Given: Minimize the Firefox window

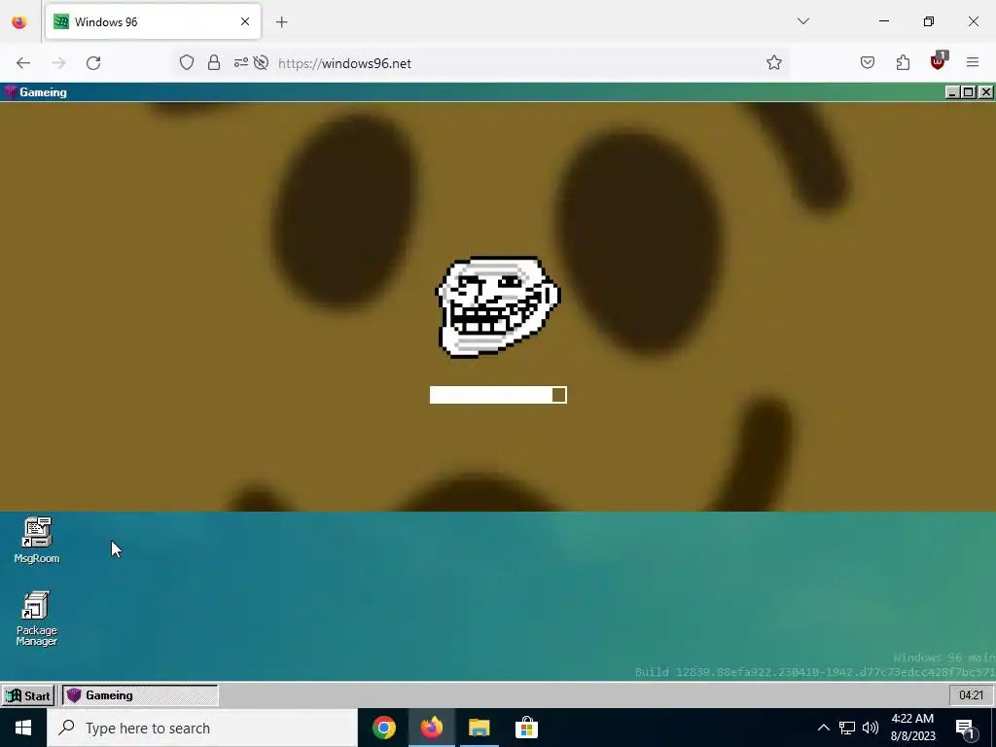Looking at the screenshot, I should pos(884,21).
